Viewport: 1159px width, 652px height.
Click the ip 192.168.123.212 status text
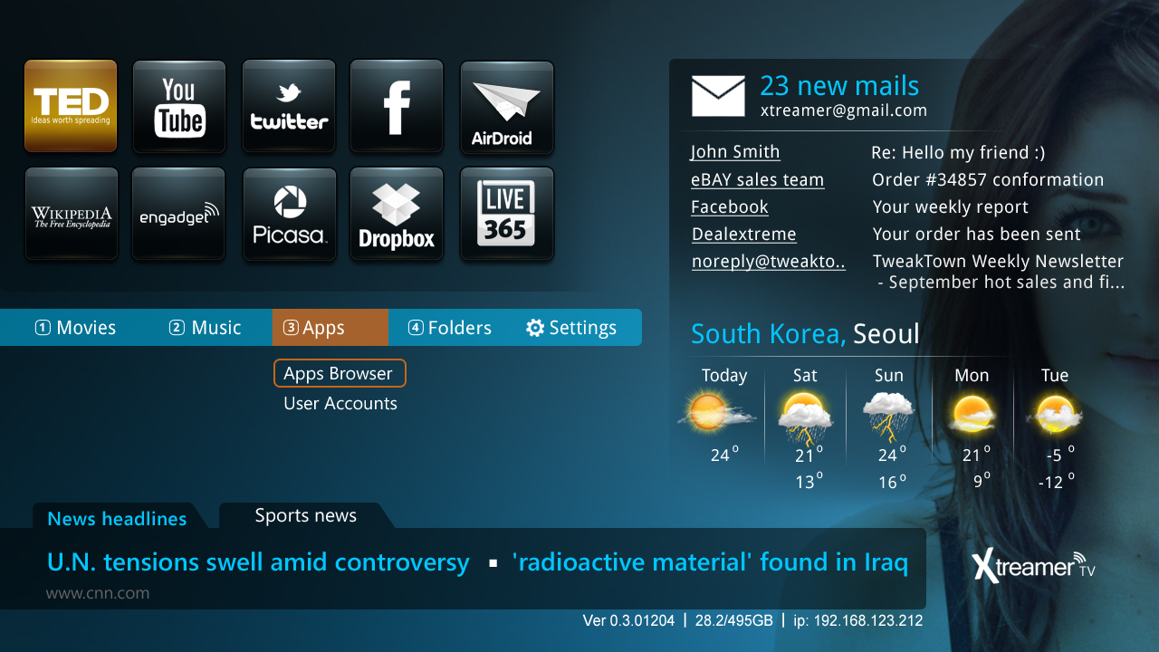(x=858, y=621)
